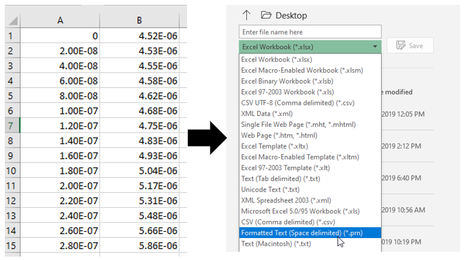
Task: Select column A header
Action: 60,21
